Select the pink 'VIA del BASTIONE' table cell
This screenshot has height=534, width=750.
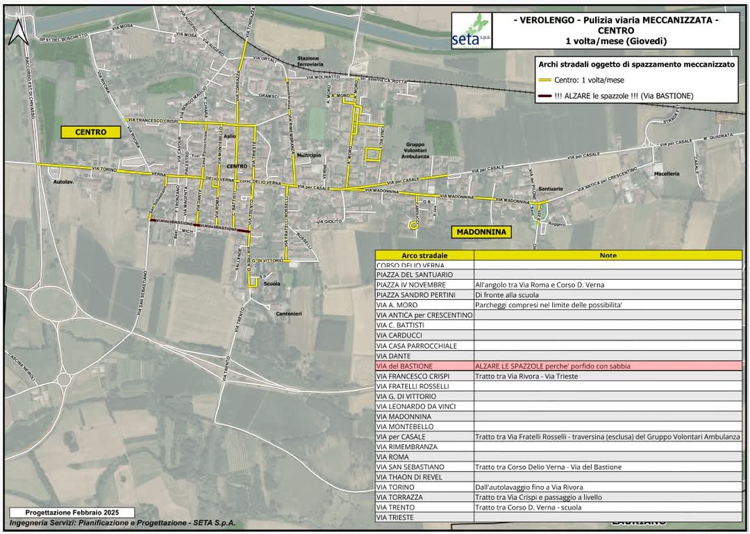click(x=425, y=366)
